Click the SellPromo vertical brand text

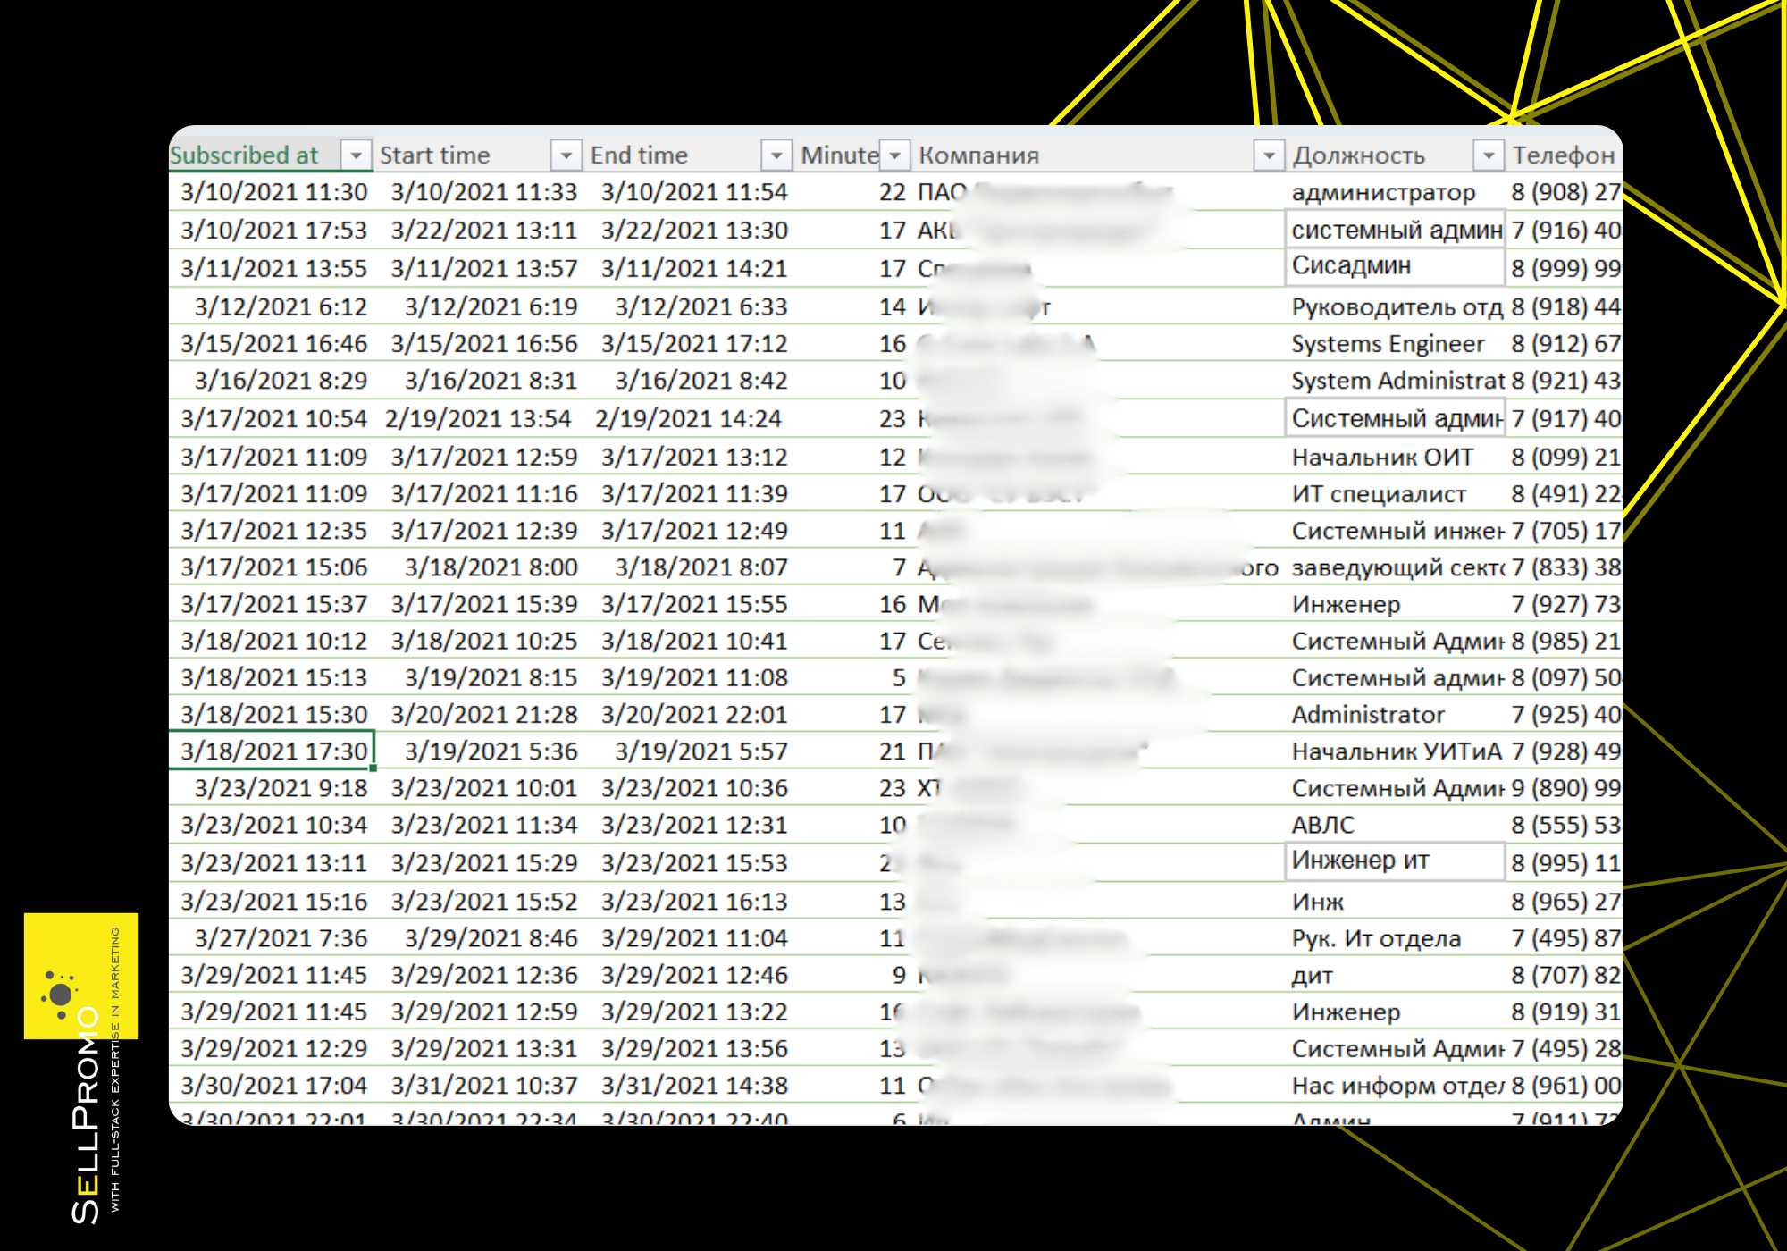(x=86, y=1117)
